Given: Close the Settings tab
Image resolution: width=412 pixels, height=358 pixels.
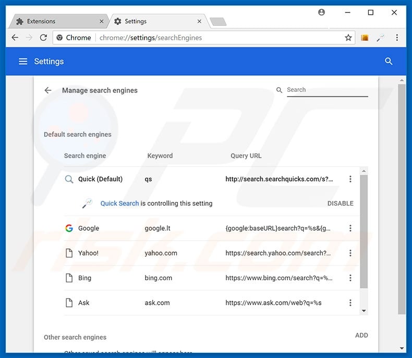Looking at the screenshot, I should 199,21.
